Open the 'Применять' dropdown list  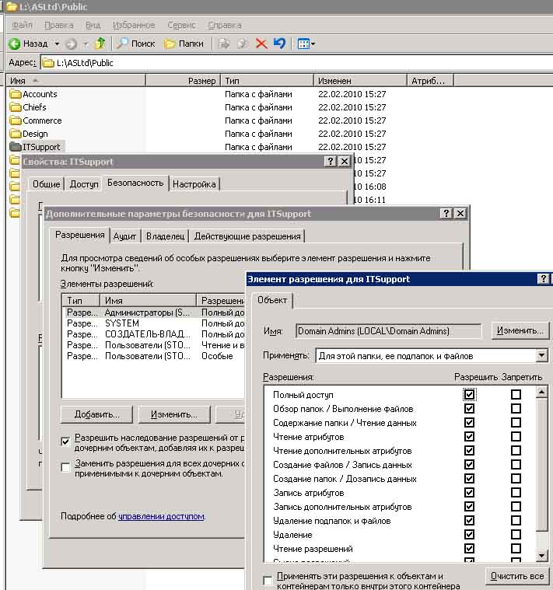541,356
